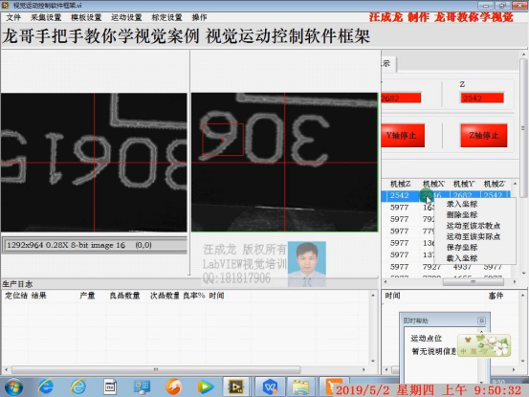The height and width of the screenshot is (397, 529).
Task: Click coordinate table horizontal scrollbar right arrow
Action: (x=515, y=281)
